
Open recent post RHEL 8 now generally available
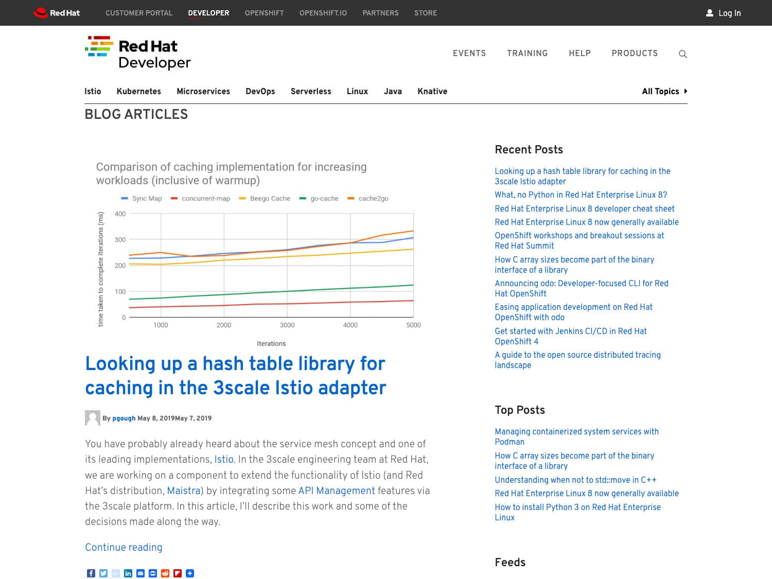[587, 222]
